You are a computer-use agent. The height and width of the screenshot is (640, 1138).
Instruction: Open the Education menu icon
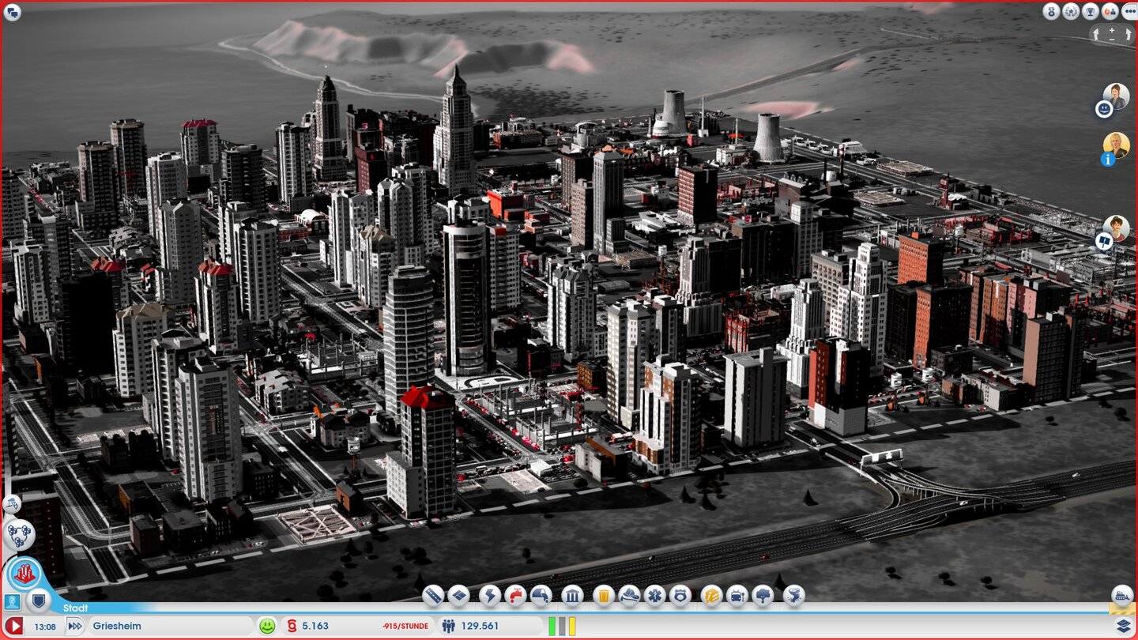(711, 595)
